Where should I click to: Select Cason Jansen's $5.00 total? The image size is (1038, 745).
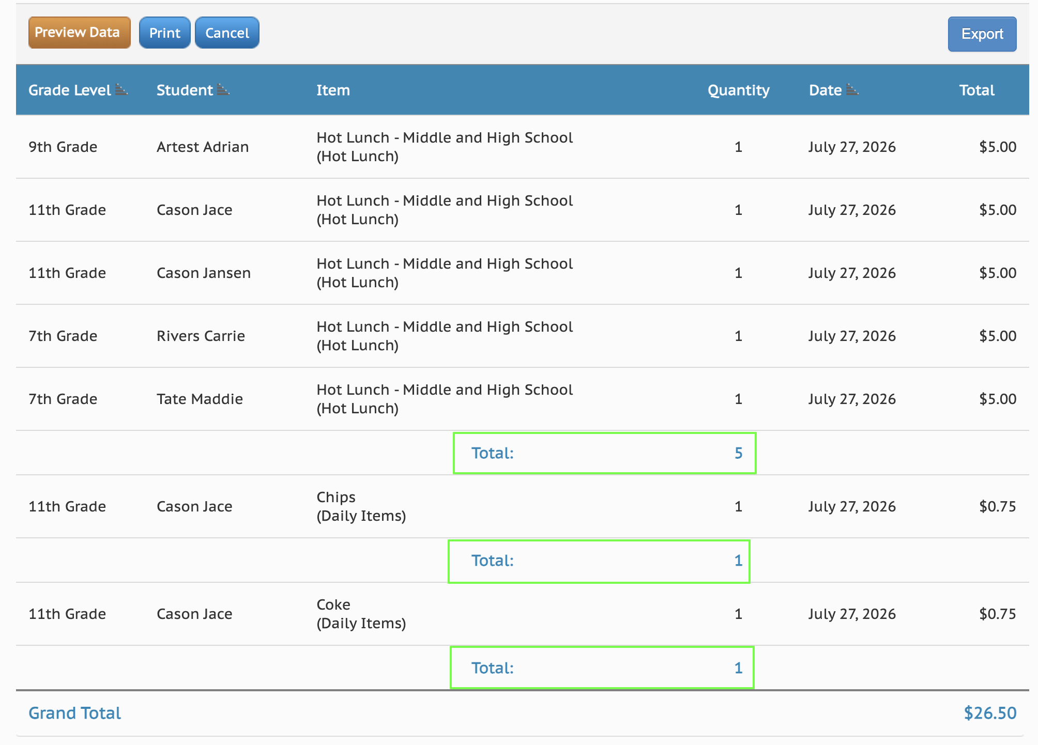pyautogui.click(x=997, y=273)
